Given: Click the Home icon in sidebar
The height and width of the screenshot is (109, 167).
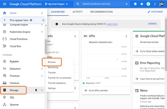Looking at the screenshot, I should 5,13.
